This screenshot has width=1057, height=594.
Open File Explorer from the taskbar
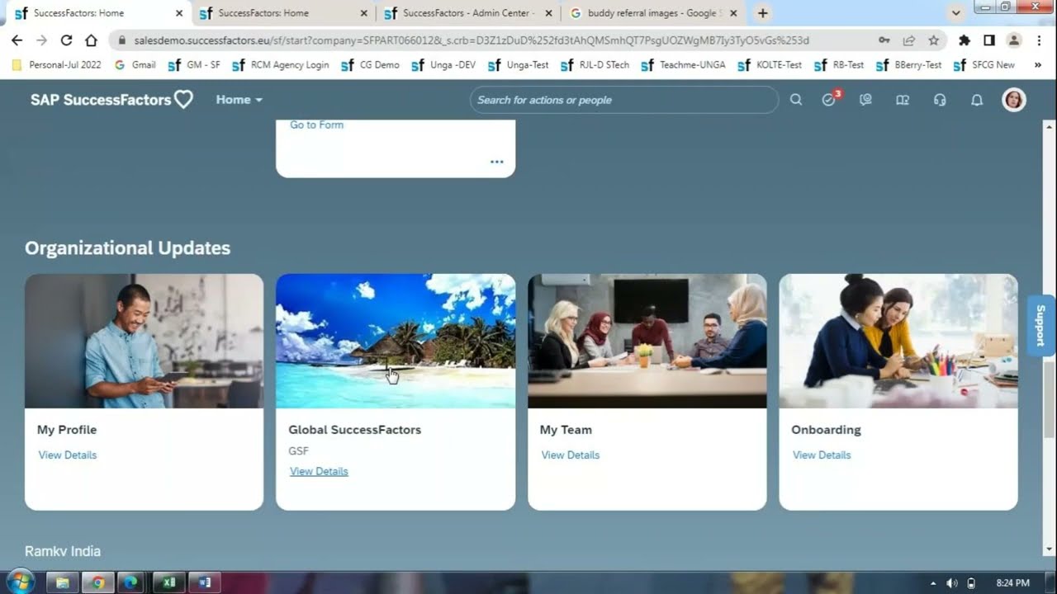(x=62, y=582)
